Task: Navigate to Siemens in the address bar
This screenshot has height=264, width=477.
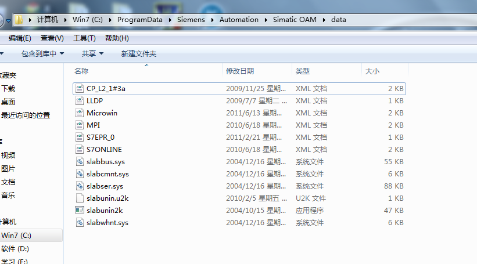Action: click(x=191, y=20)
